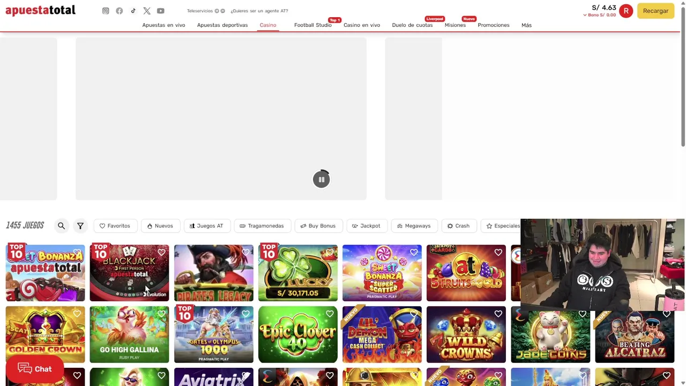Click the round R user avatar
This screenshot has height=386, width=686.
[626, 11]
